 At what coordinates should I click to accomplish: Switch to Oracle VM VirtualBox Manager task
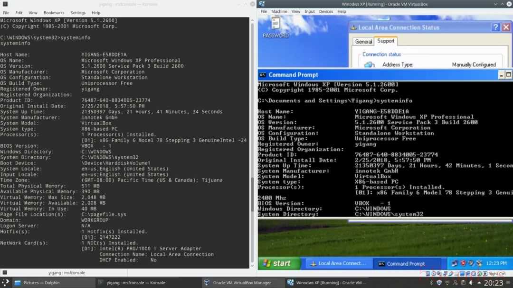pyautogui.click(x=242, y=283)
